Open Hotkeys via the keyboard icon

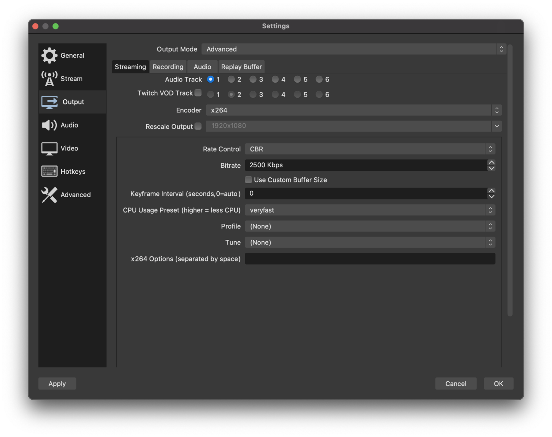point(50,171)
